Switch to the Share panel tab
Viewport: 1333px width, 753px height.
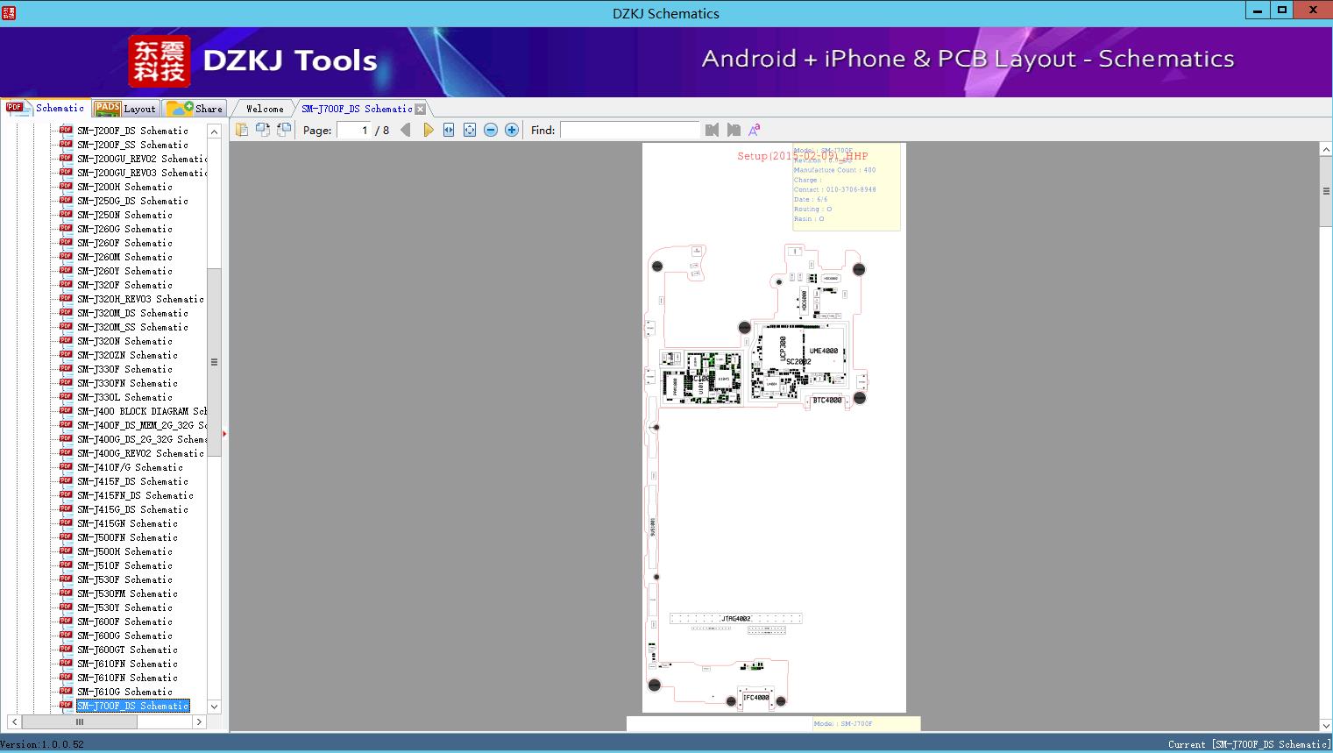195,109
